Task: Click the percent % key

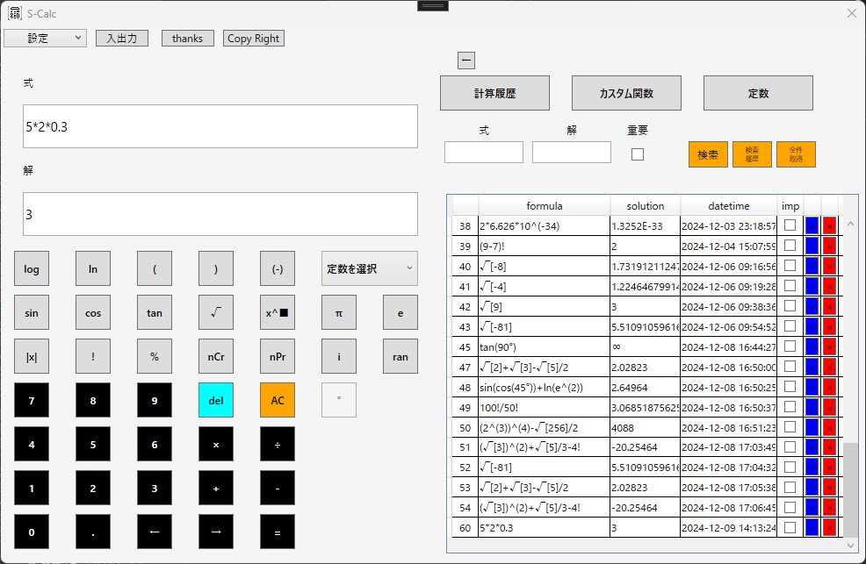Action: coord(155,356)
